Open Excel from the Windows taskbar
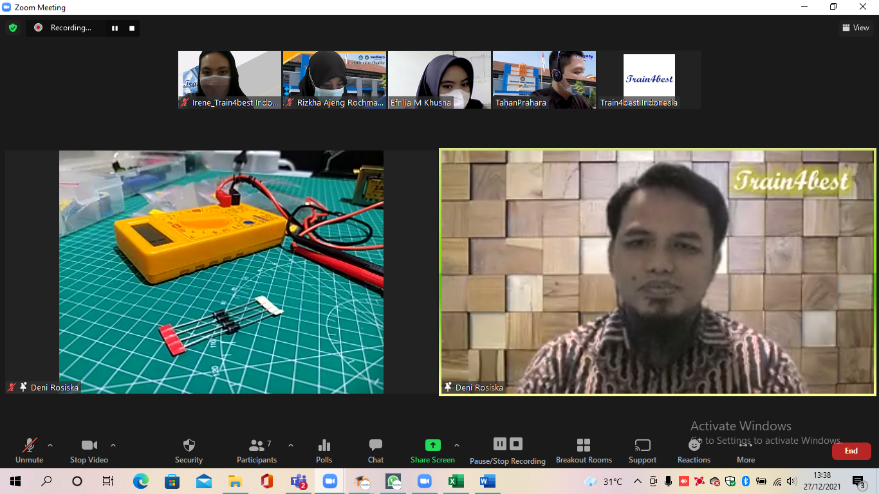The image size is (879, 494). [x=456, y=481]
